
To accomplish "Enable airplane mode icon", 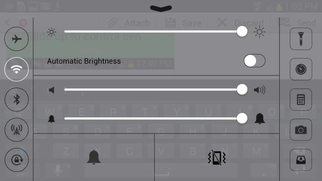I will coord(17,39).
